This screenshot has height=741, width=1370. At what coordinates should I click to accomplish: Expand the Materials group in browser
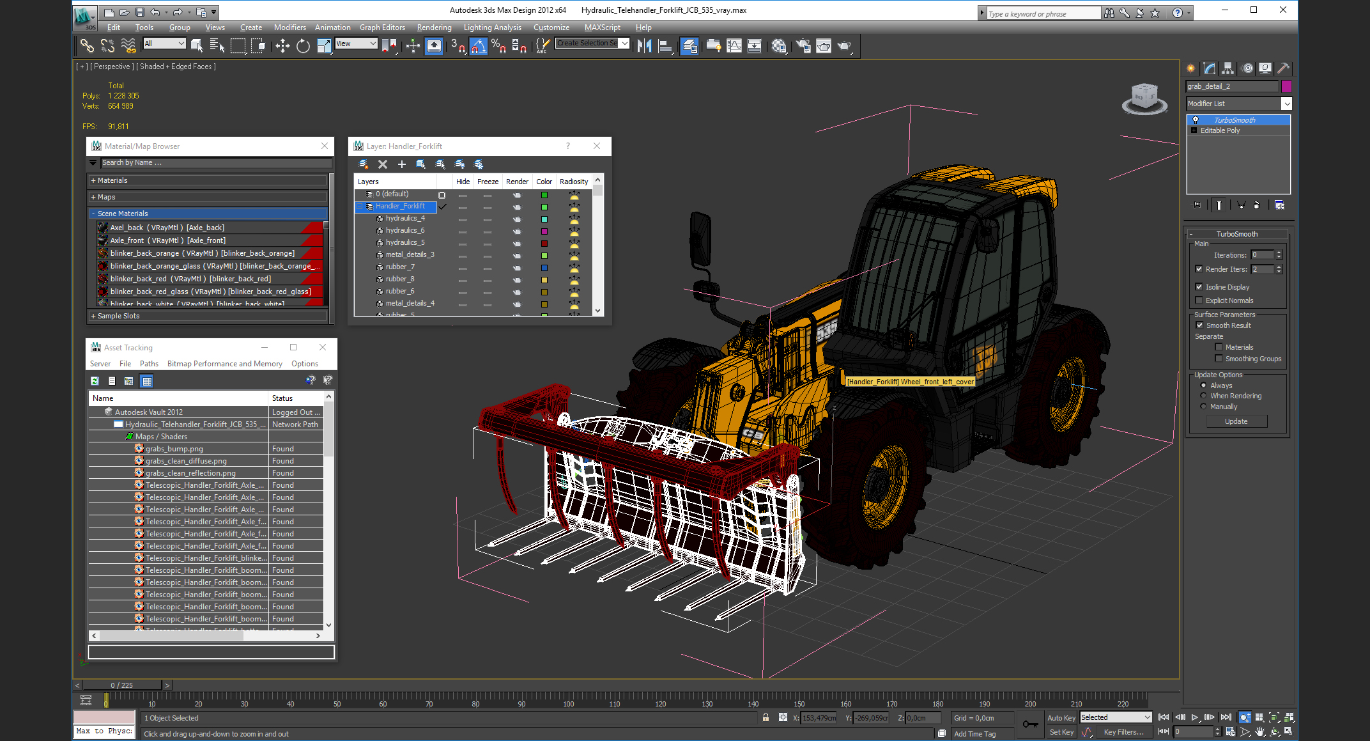click(208, 180)
